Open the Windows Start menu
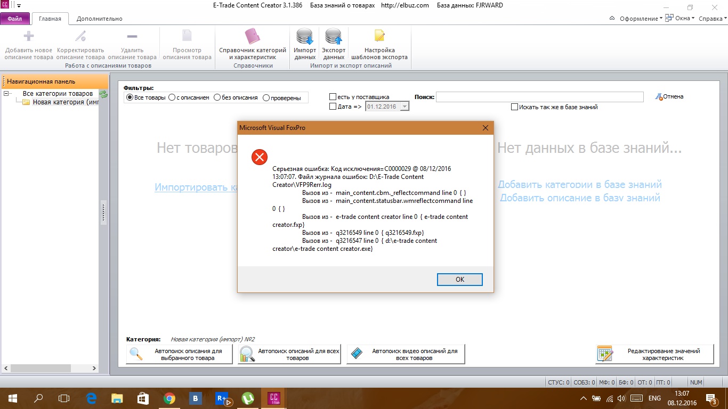Screen dimensions: 728x409 coord(12,398)
